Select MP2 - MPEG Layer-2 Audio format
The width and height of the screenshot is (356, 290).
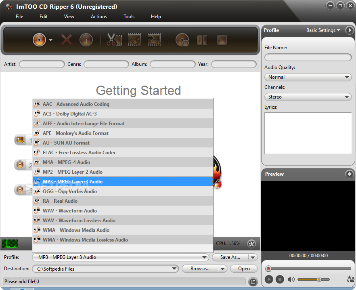pos(123,172)
